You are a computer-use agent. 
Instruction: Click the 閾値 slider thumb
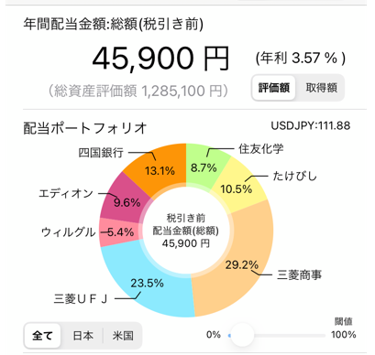pos(242,335)
